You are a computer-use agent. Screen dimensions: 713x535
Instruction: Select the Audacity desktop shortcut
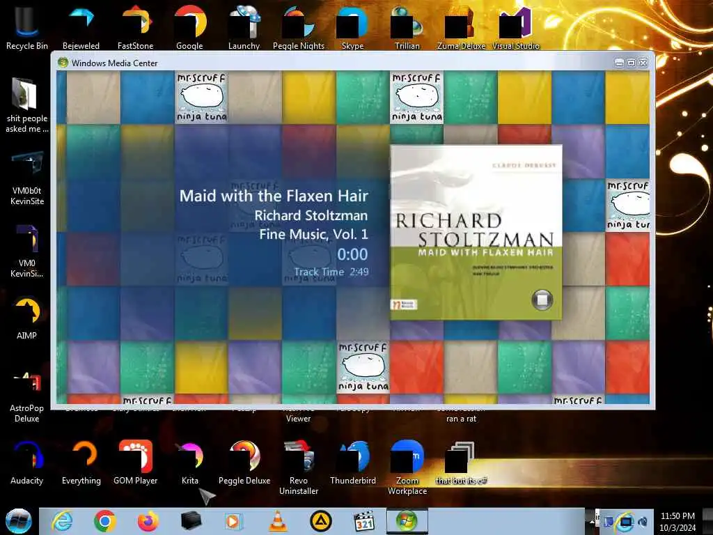pos(27,463)
